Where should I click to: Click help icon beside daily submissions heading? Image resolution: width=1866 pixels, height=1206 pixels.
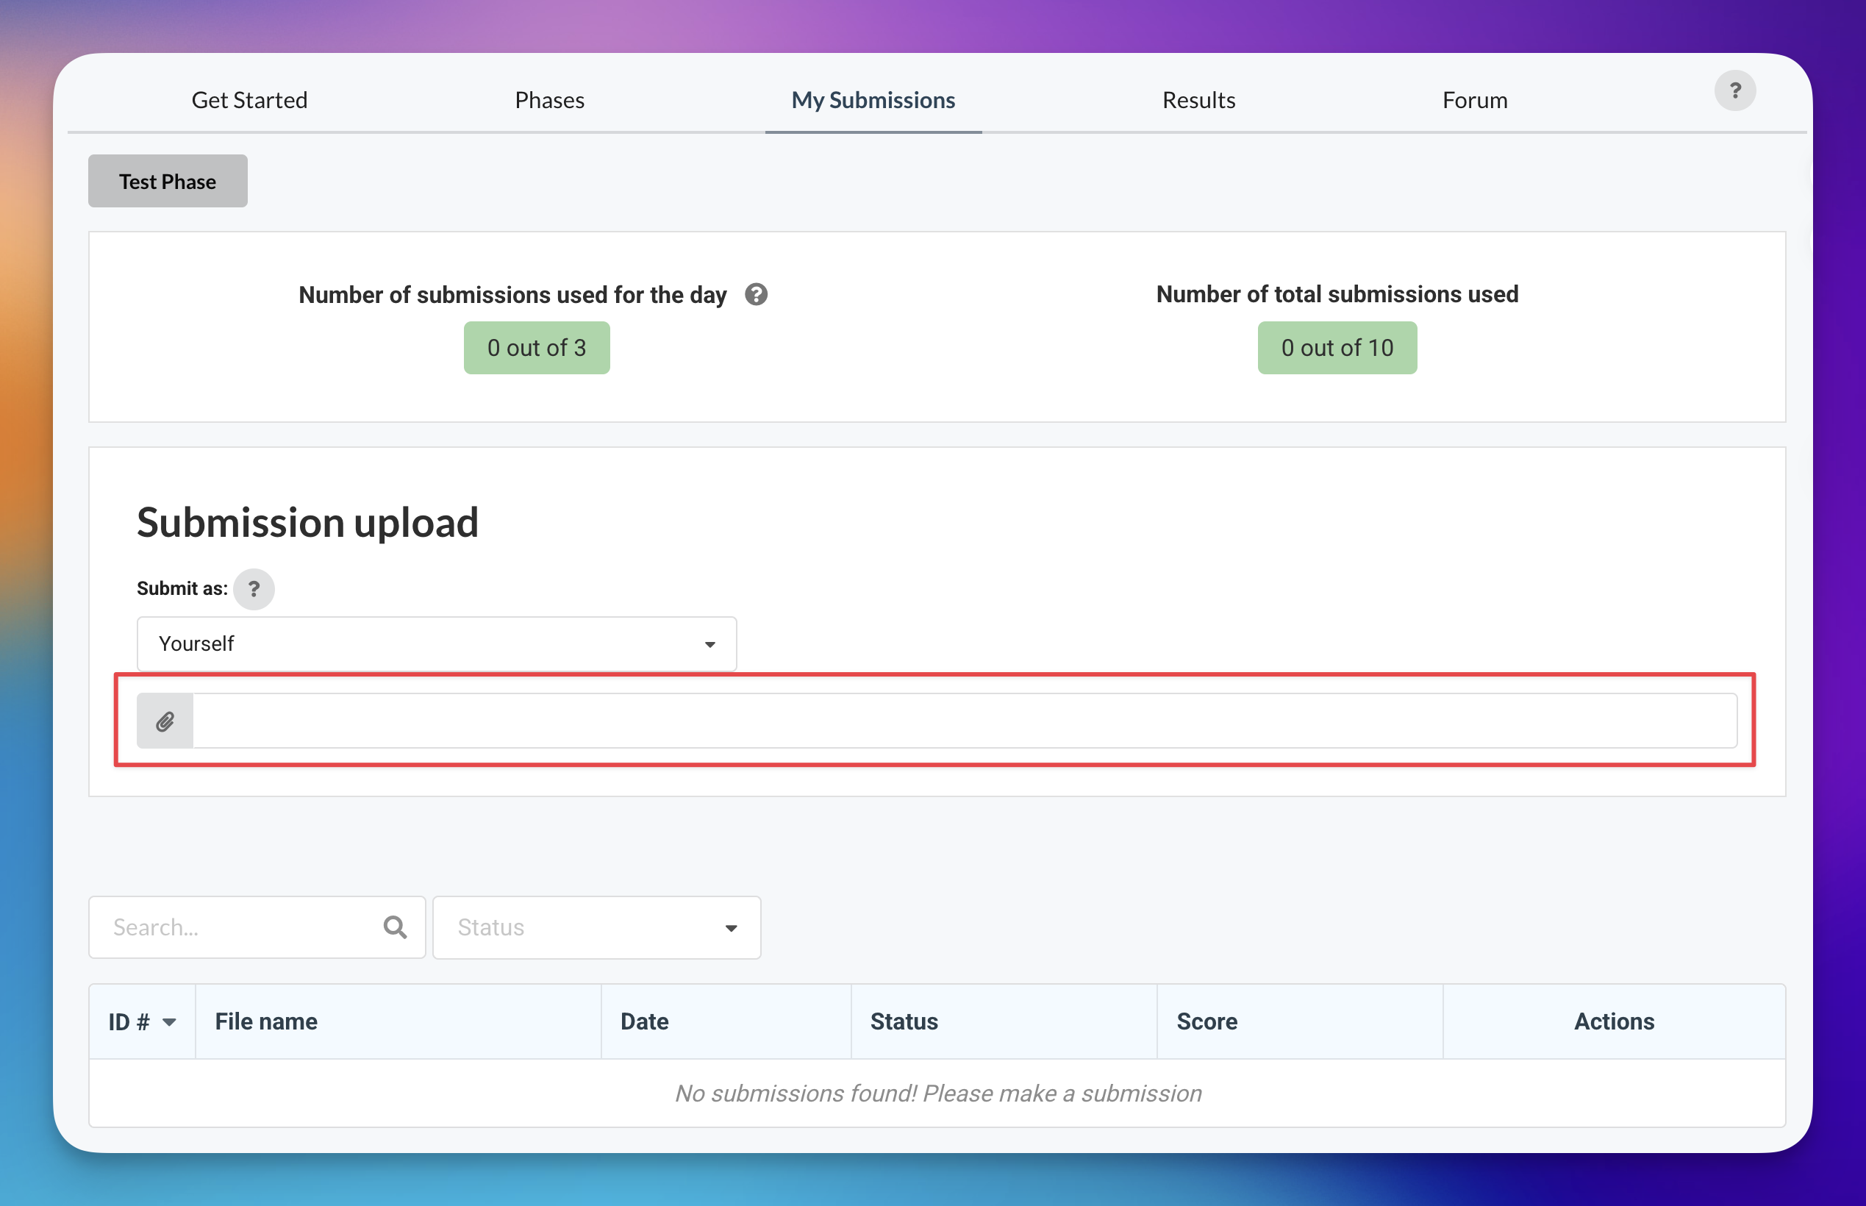click(755, 294)
